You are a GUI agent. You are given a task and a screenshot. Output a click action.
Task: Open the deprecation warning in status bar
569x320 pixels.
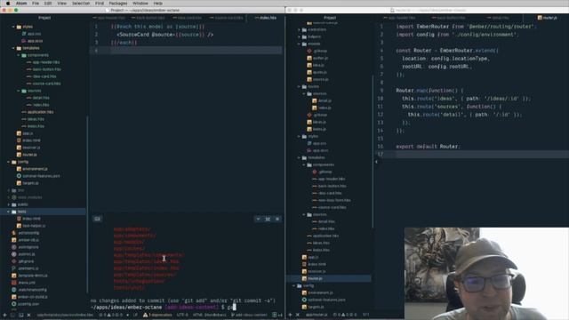tap(157, 315)
